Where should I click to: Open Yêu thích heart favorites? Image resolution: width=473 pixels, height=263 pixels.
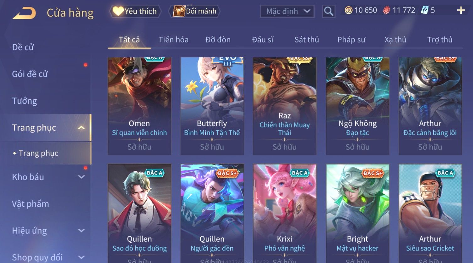(x=135, y=11)
